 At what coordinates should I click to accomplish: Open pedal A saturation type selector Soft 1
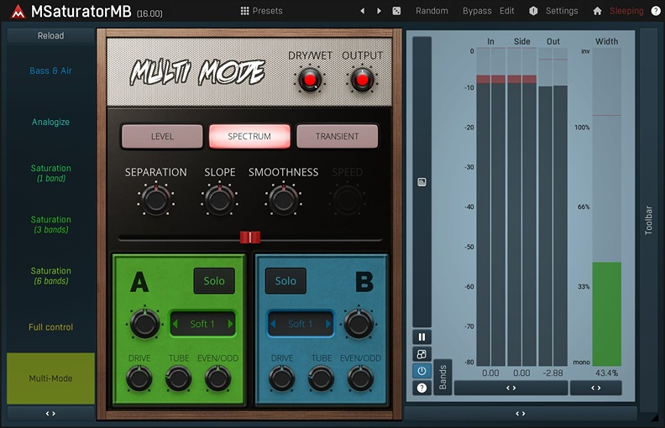[x=202, y=324]
